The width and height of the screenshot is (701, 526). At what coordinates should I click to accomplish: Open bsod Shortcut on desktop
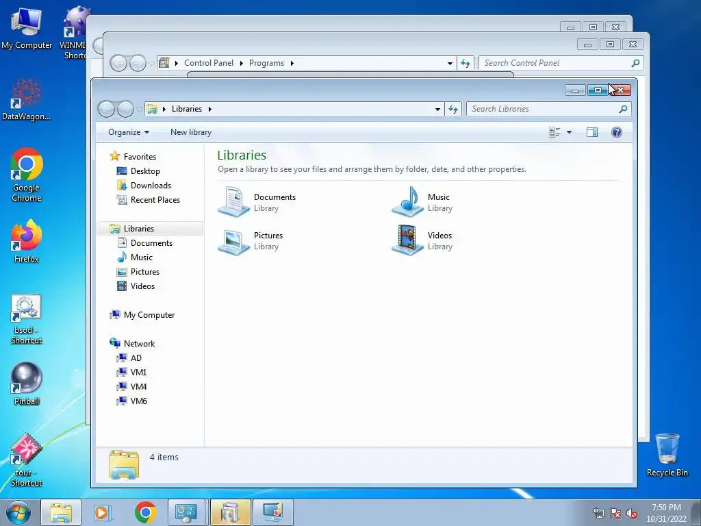[x=27, y=319]
